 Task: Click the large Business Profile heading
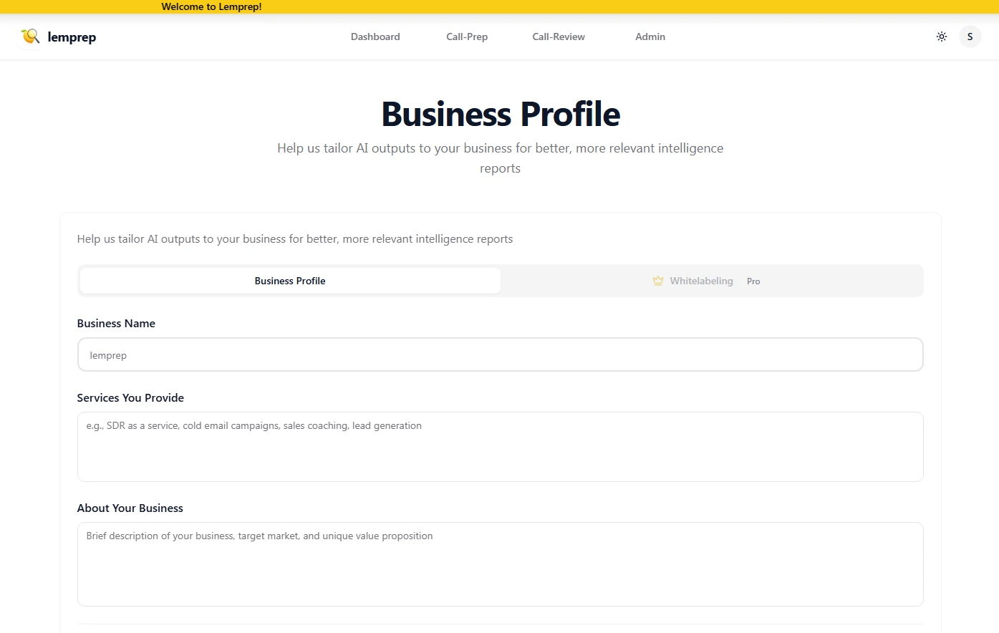[x=501, y=114]
